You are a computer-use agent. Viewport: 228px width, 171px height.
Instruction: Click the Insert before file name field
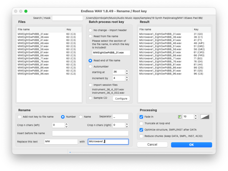click(x=90, y=133)
